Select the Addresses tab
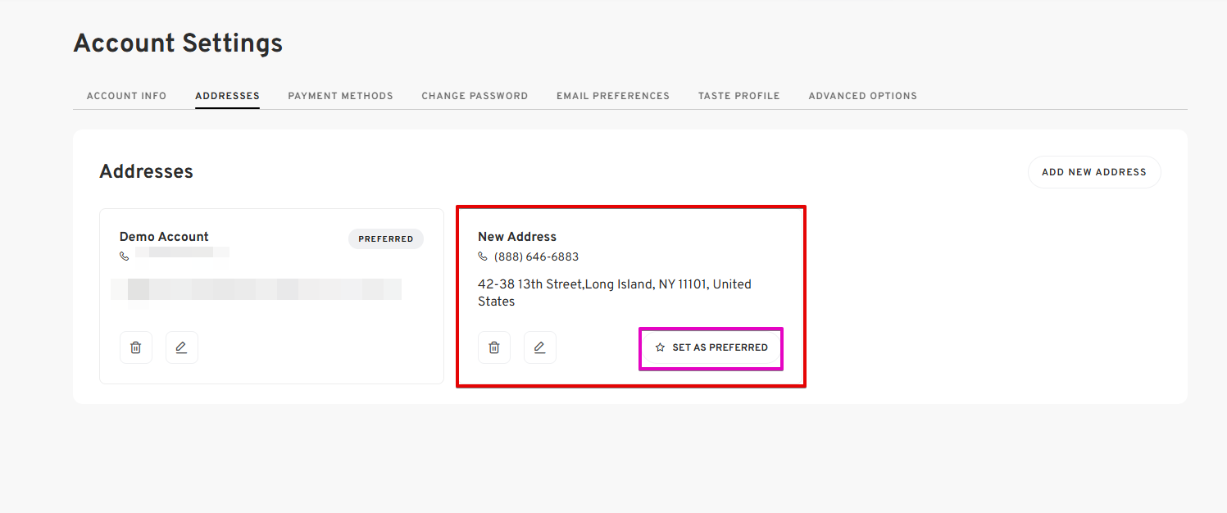The height and width of the screenshot is (513, 1227). pyautogui.click(x=227, y=96)
